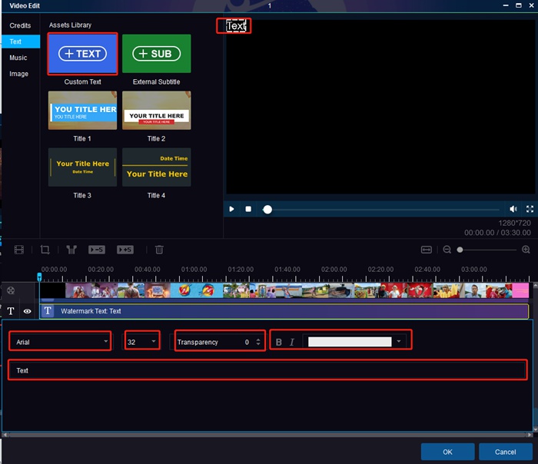Screen dimensions: 538x464
Task: Toggle the text track eye visibility
Action: point(27,311)
